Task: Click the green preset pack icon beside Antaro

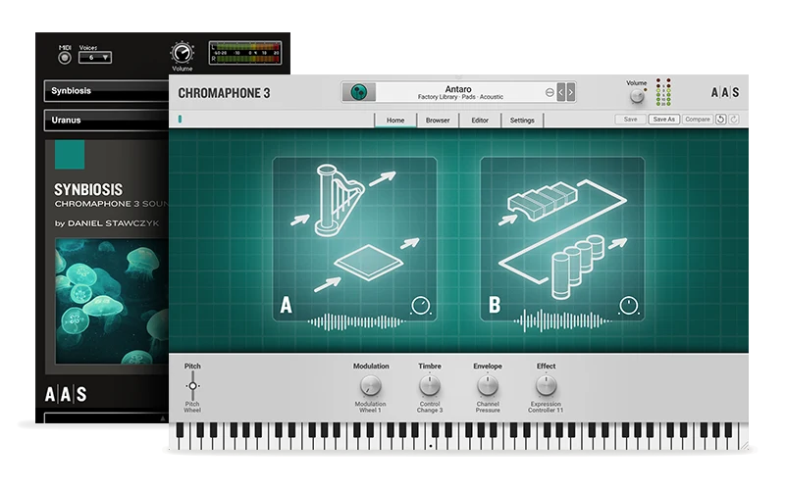Action: pyautogui.click(x=358, y=92)
